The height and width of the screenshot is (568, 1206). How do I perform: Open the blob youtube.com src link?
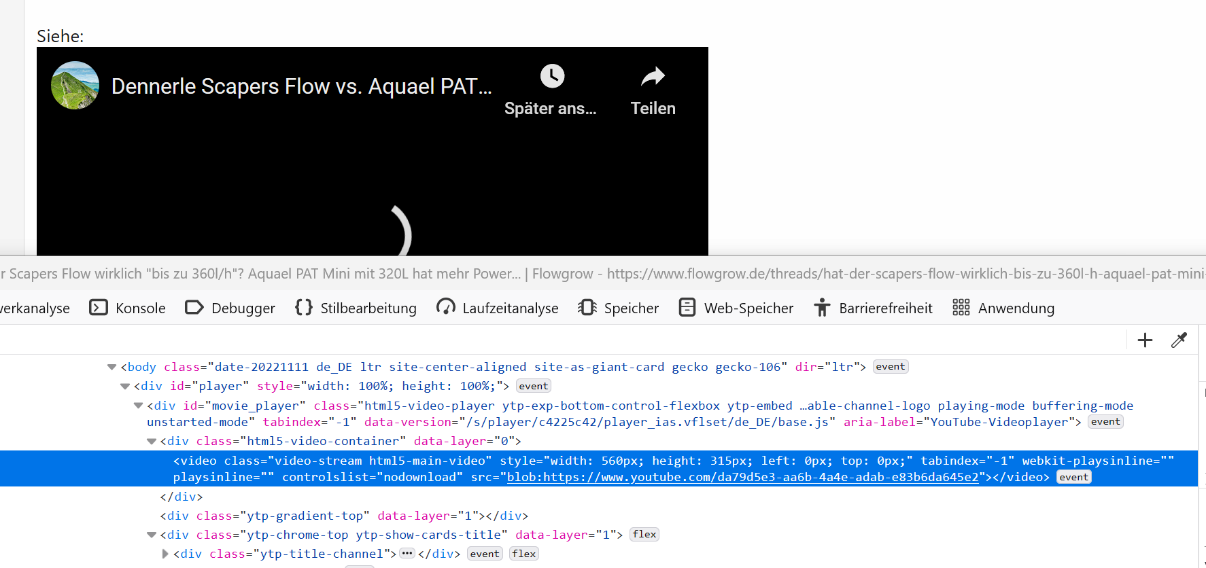click(x=743, y=477)
